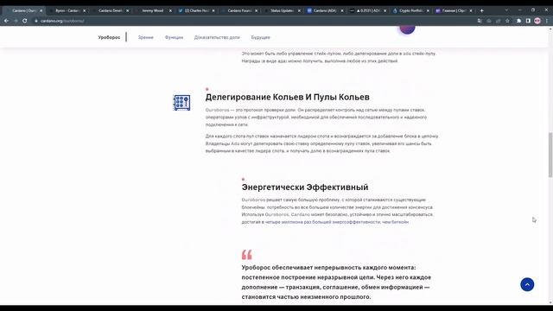Jump to the Доказательство доли section

click(217, 37)
